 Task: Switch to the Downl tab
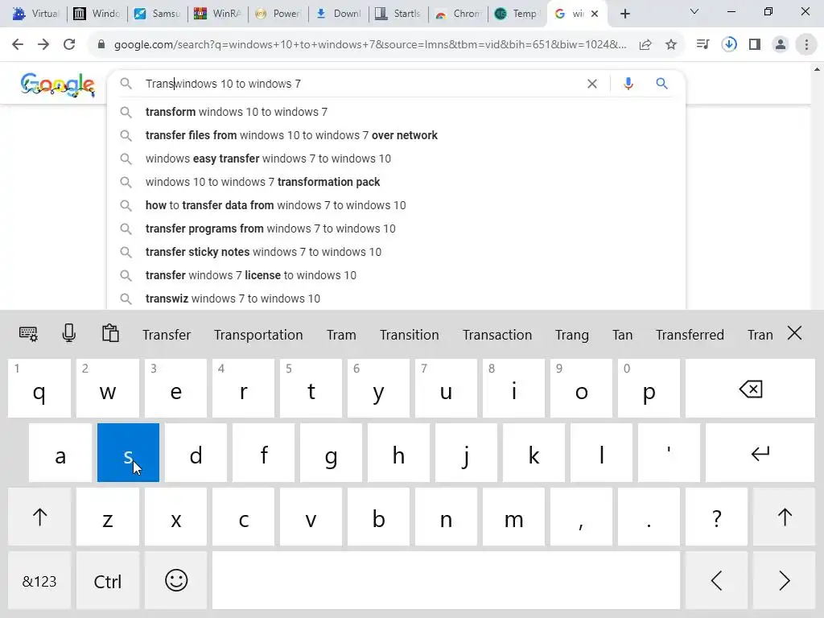click(338, 14)
